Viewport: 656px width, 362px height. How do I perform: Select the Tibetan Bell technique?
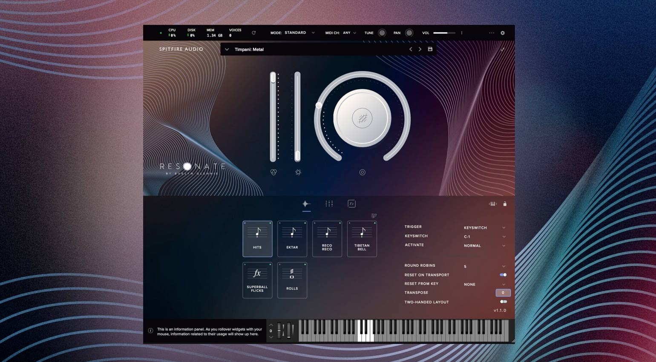362,239
